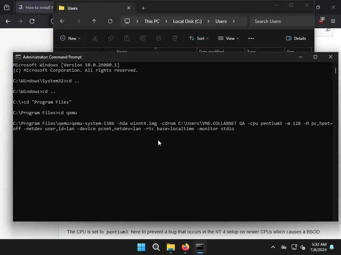Refresh the Users folder in File Explorer
This screenshot has height=255, width=341.
(x=110, y=21)
